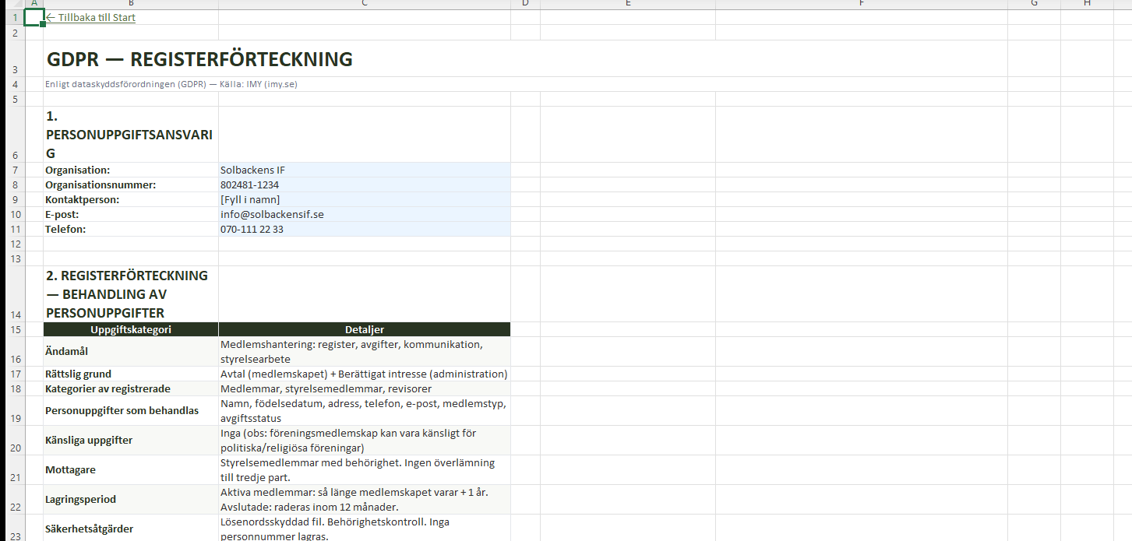The width and height of the screenshot is (1132, 541).
Task: Select column H header
Action: click(1087, 4)
